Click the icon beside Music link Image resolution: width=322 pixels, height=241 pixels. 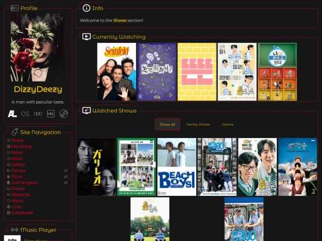coord(8,159)
